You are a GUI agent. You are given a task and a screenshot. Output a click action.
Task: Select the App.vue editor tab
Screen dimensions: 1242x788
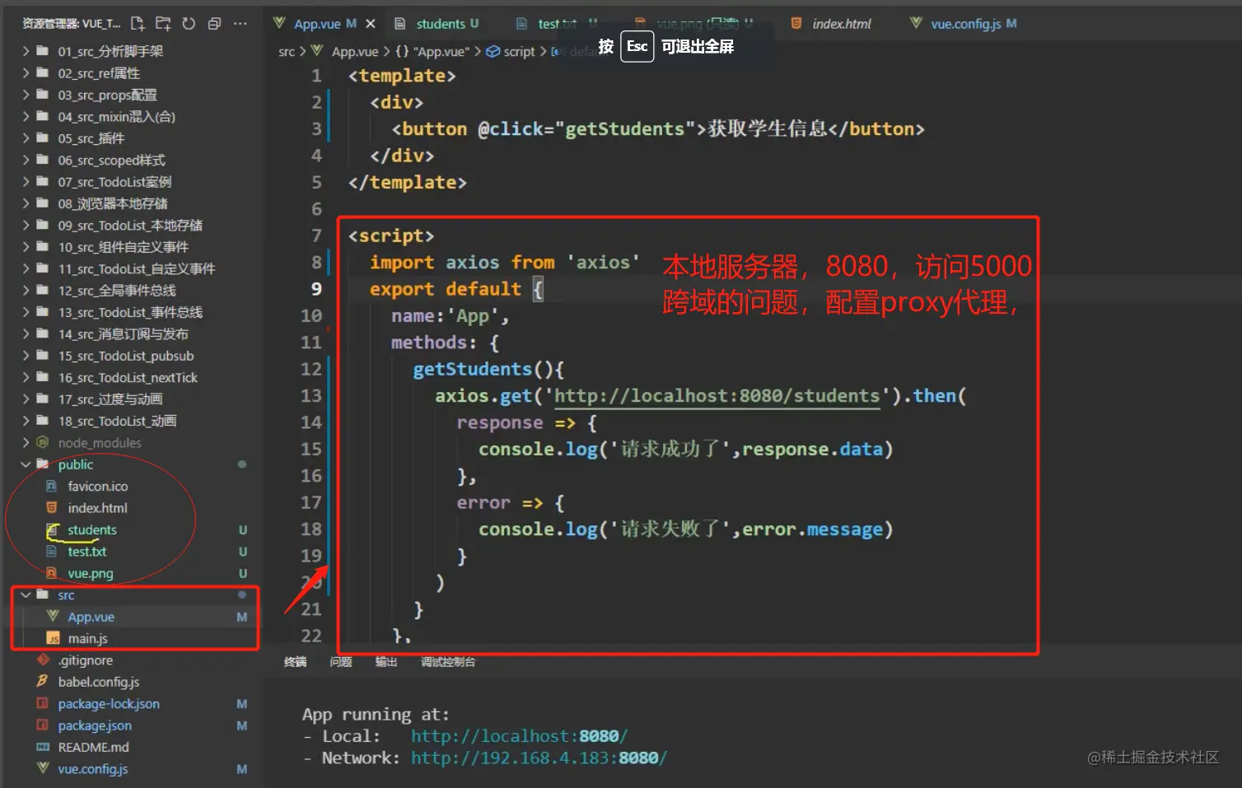[x=317, y=24]
